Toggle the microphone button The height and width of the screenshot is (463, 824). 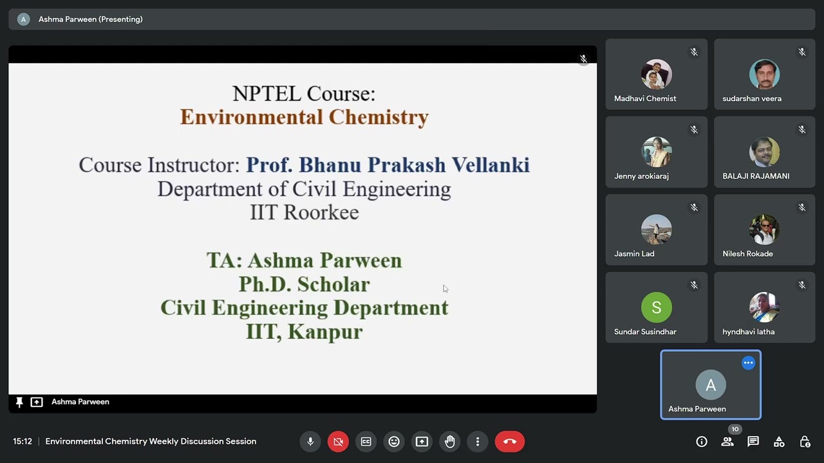[310, 442]
